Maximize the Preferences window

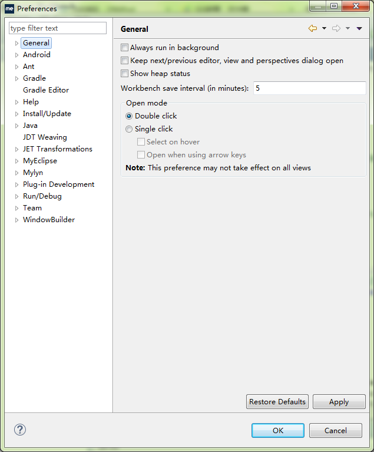coord(334,6)
